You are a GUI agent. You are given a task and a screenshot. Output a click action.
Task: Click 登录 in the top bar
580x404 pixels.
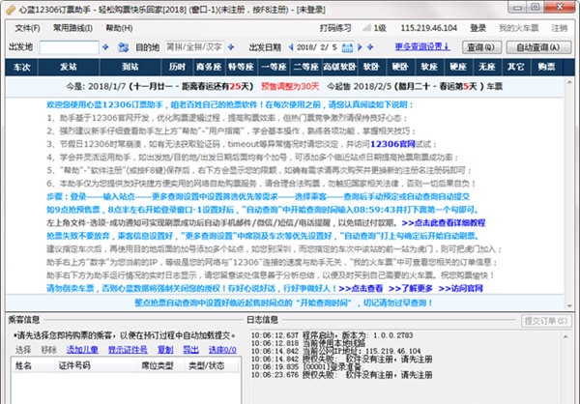tap(478, 28)
